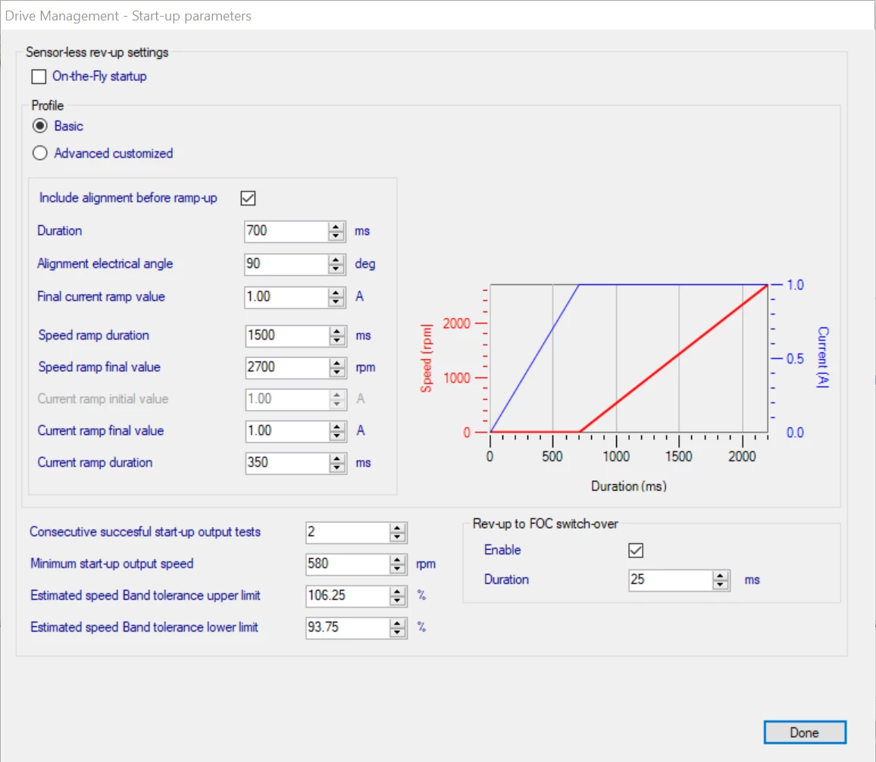Increase Current ramp duration up arrow
The image size is (876, 762).
click(x=337, y=459)
